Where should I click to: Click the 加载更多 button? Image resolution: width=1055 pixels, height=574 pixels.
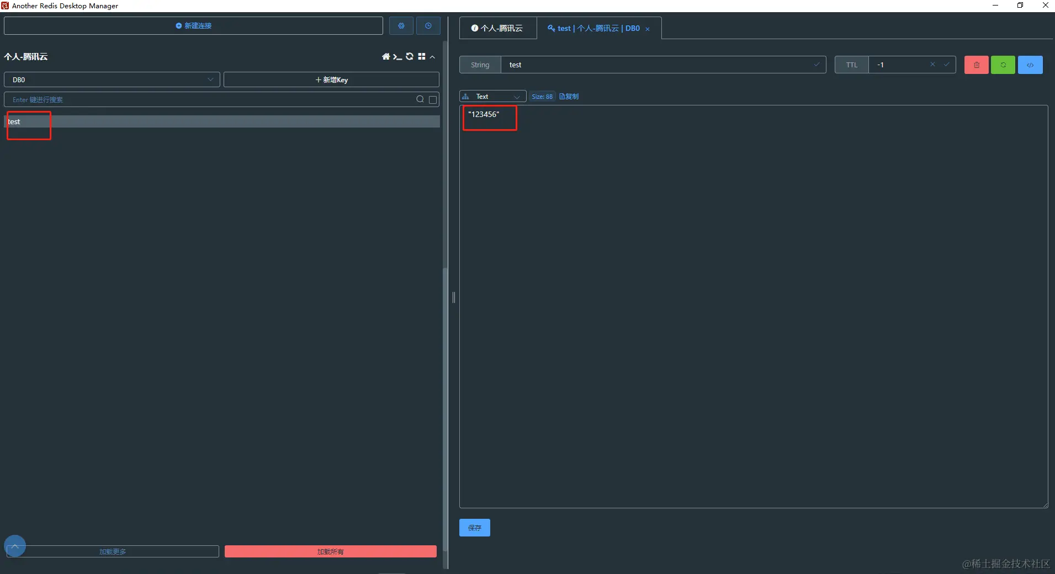(x=113, y=551)
